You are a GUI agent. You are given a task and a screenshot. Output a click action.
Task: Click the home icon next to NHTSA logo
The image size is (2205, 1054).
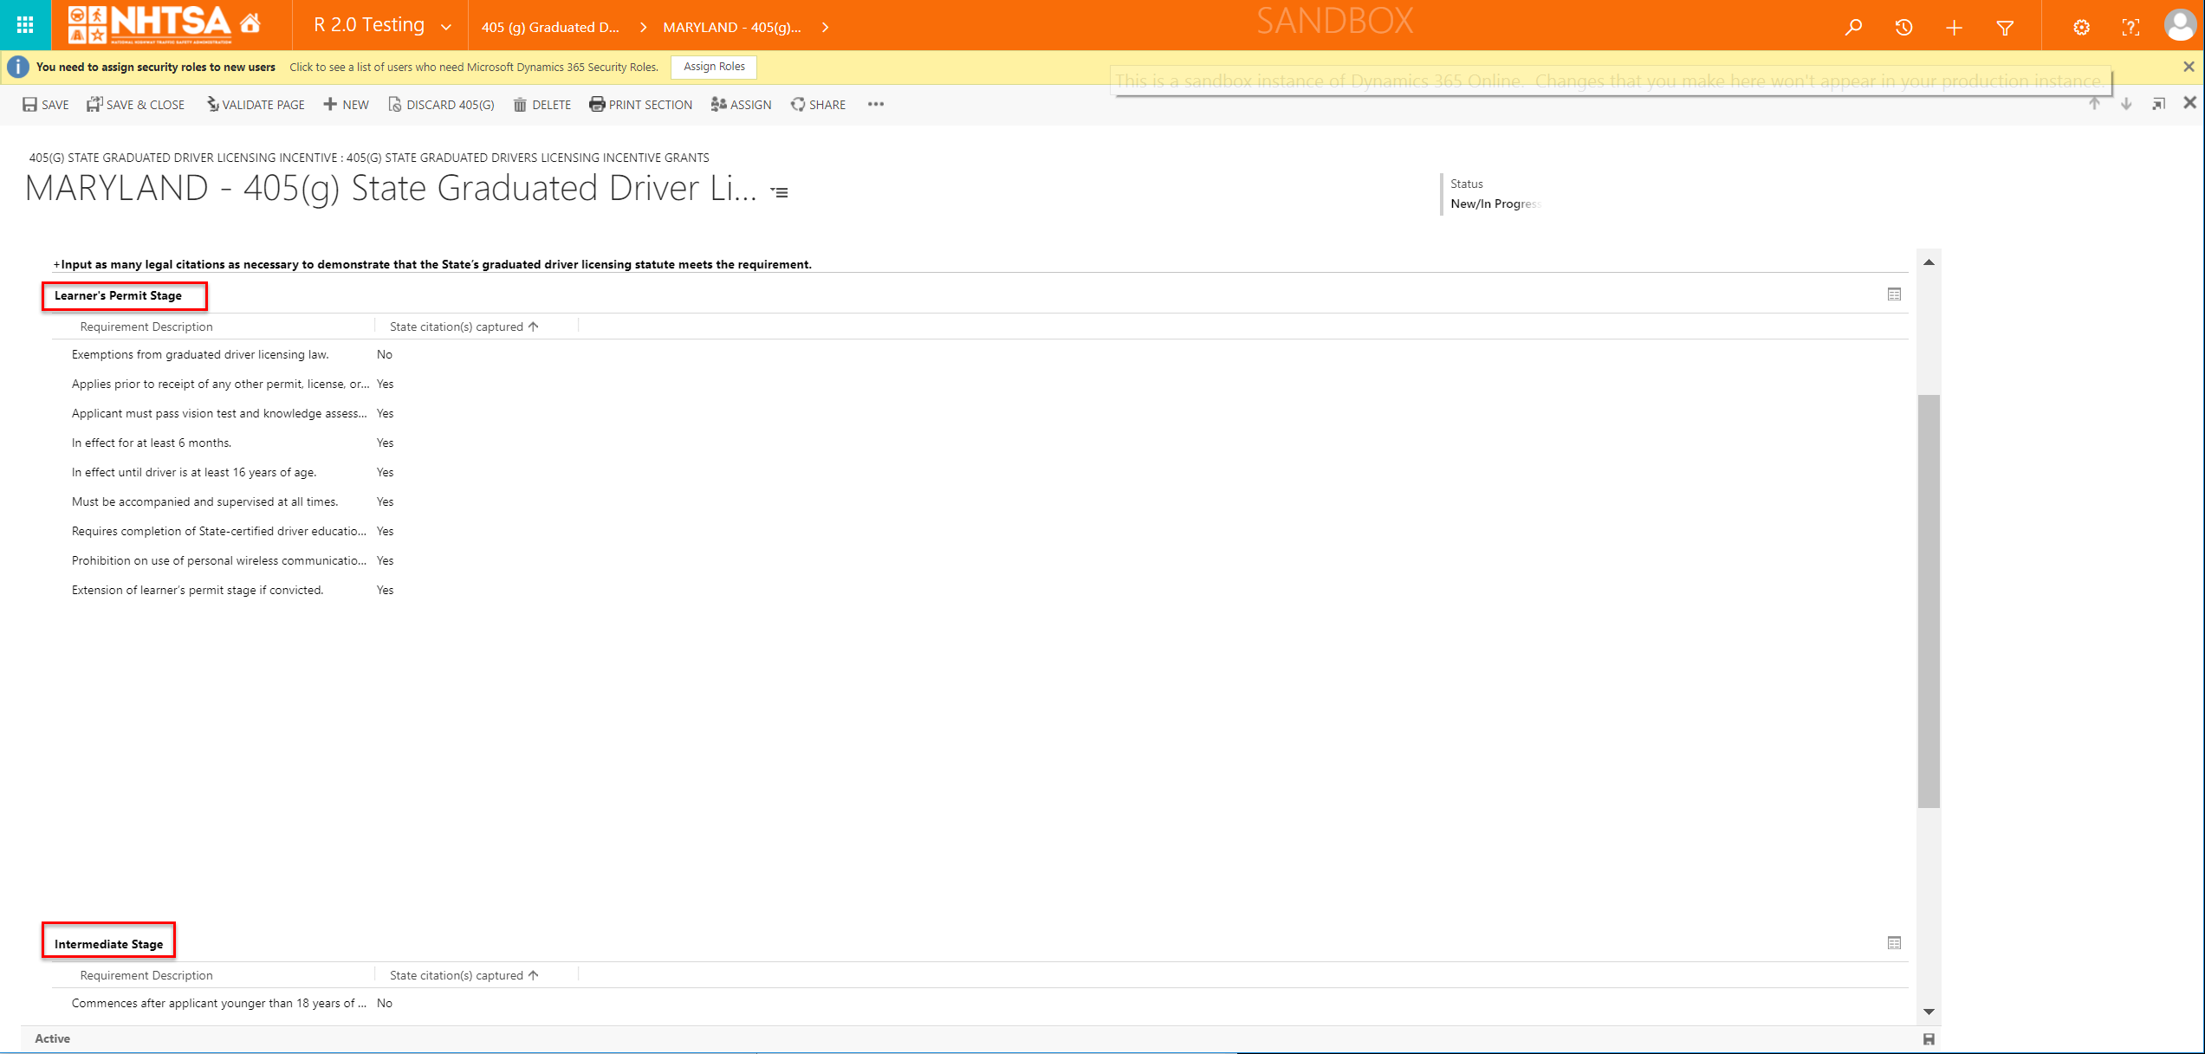[250, 23]
